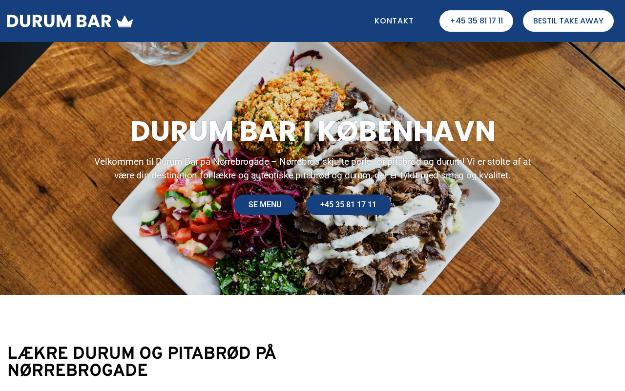Select the LÆKRE DURUM OG PITABRØD heading
Image resolution: width=625 pixels, height=391 pixels.
[x=142, y=362]
